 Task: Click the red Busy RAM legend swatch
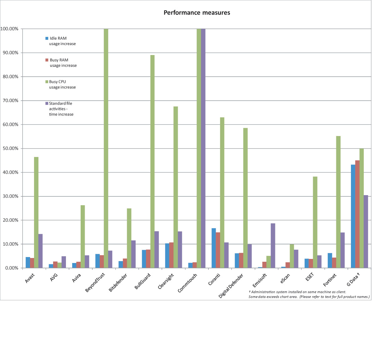tap(47, 60)
